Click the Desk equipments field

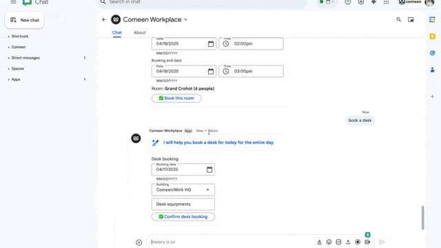click(183, 205)
